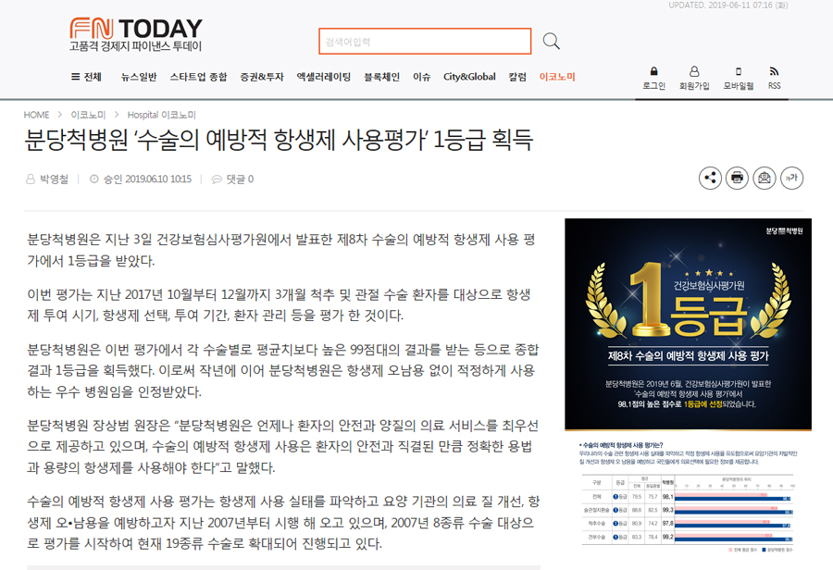Open the 전체 hamburger menu
The height and width of the screenshot is (570, 833).
pyautogui.click(x=86, y=77)
